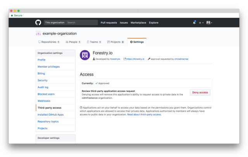This screenshot has height=157, width=248.
Task: Switch to the Projects tab
Action: tap(115, 42)
